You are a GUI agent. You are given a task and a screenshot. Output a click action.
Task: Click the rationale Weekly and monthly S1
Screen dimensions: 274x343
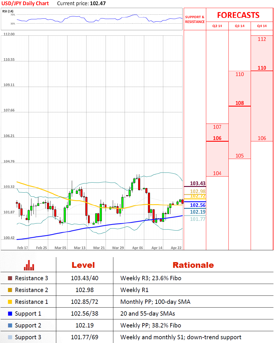coord(153,337)
